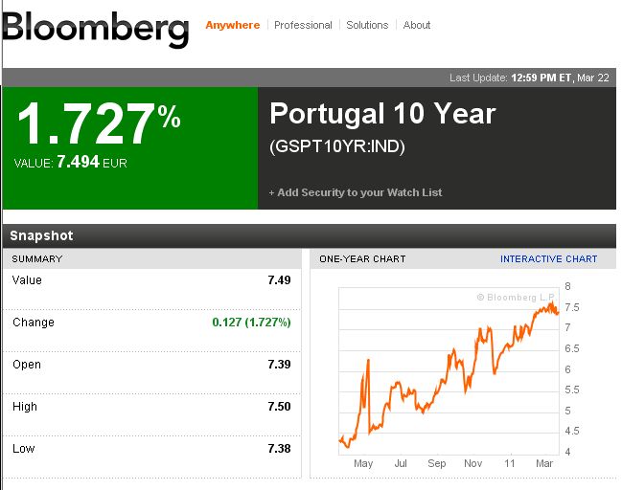Click the One-Year Chart heading
The image size is (622, 490).
click(362, 259)
